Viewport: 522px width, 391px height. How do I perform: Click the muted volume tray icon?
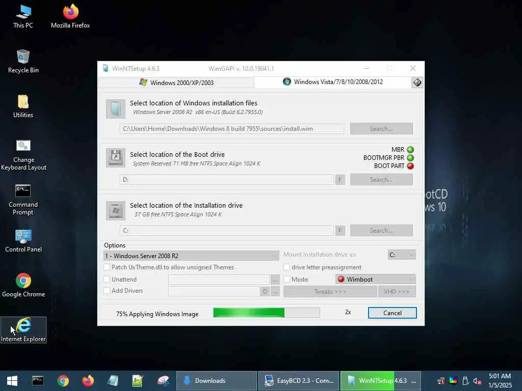coord(477,381)
